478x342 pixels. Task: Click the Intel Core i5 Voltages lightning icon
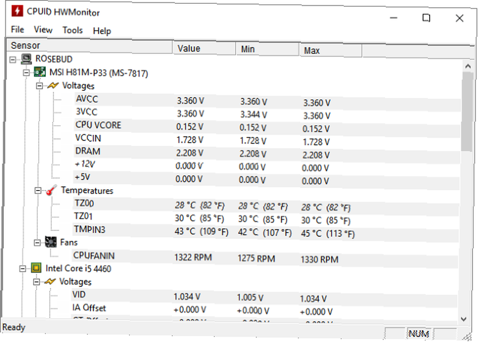[x=50, y=281]
